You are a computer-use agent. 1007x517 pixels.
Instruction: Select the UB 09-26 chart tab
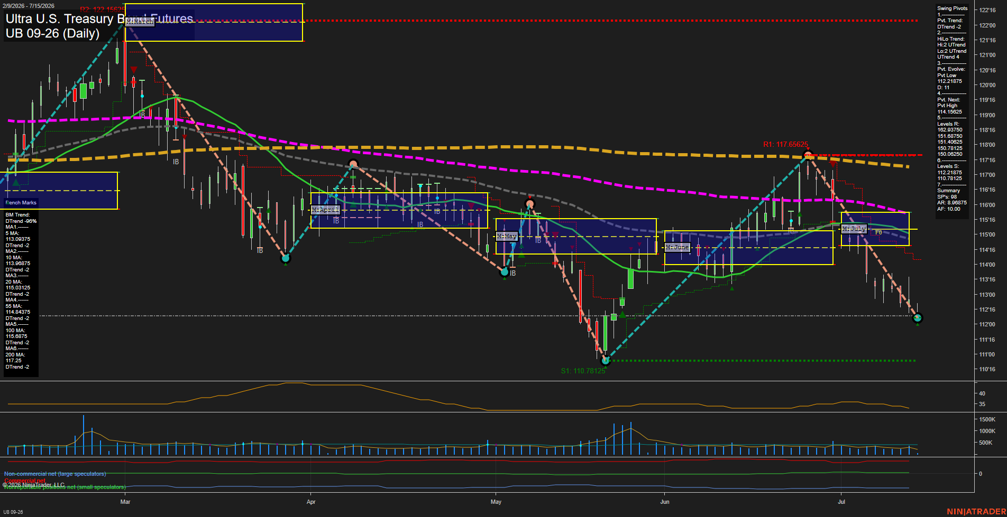click(13, 512)
